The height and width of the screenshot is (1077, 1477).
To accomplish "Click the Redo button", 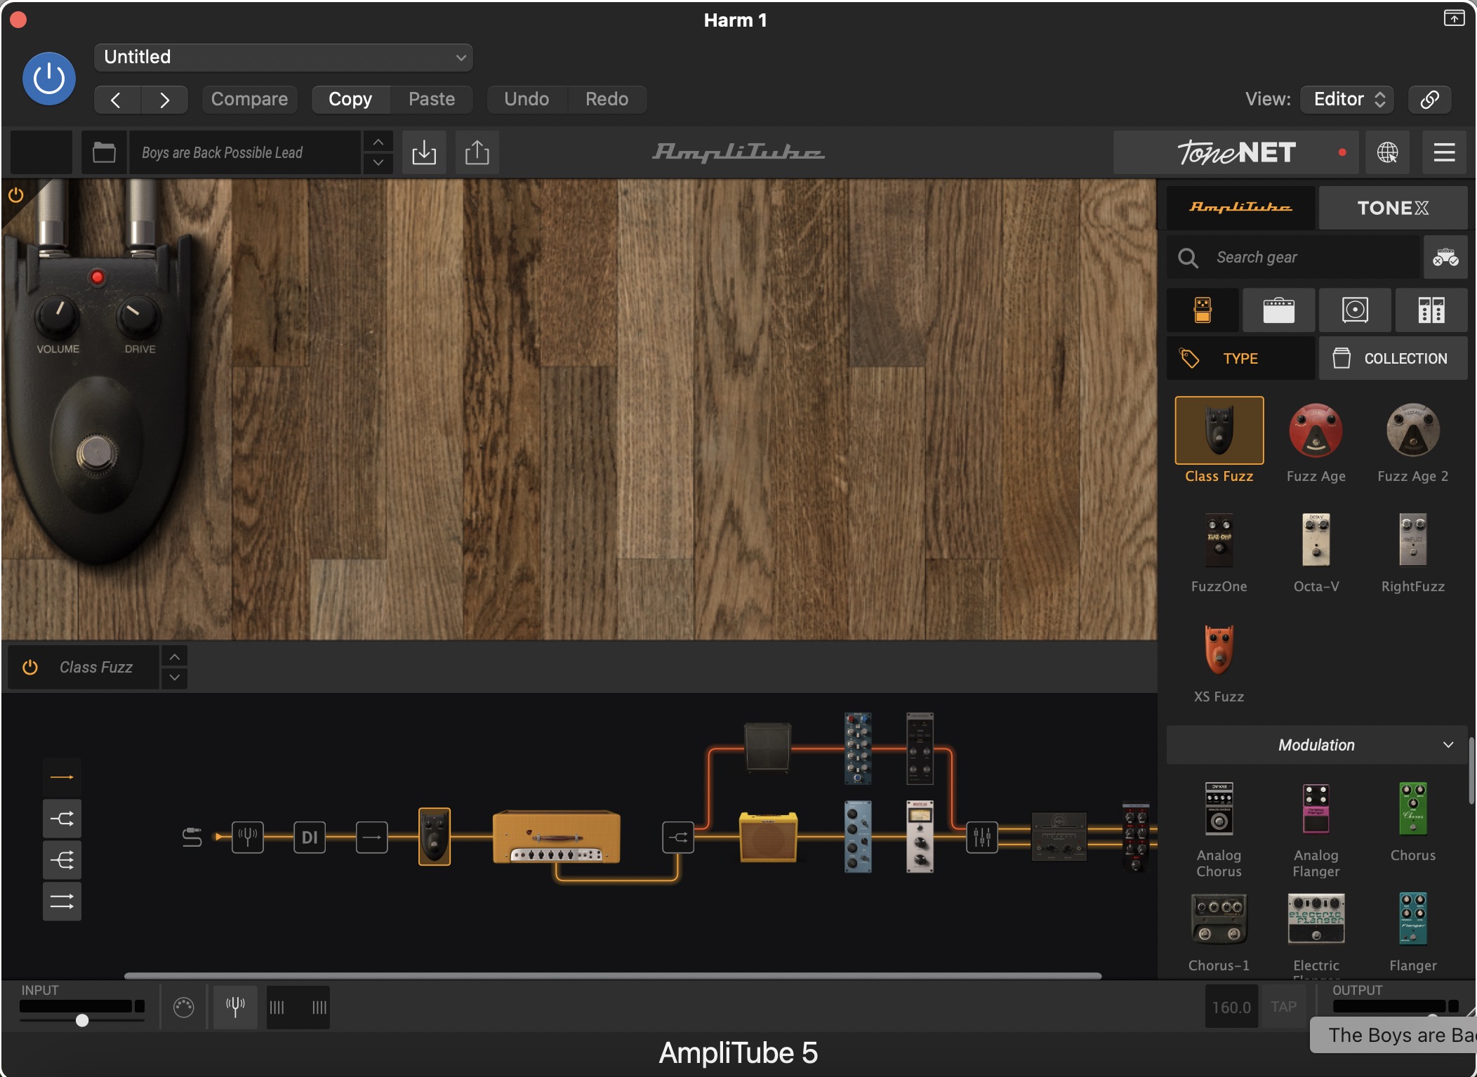I will 607,100.
